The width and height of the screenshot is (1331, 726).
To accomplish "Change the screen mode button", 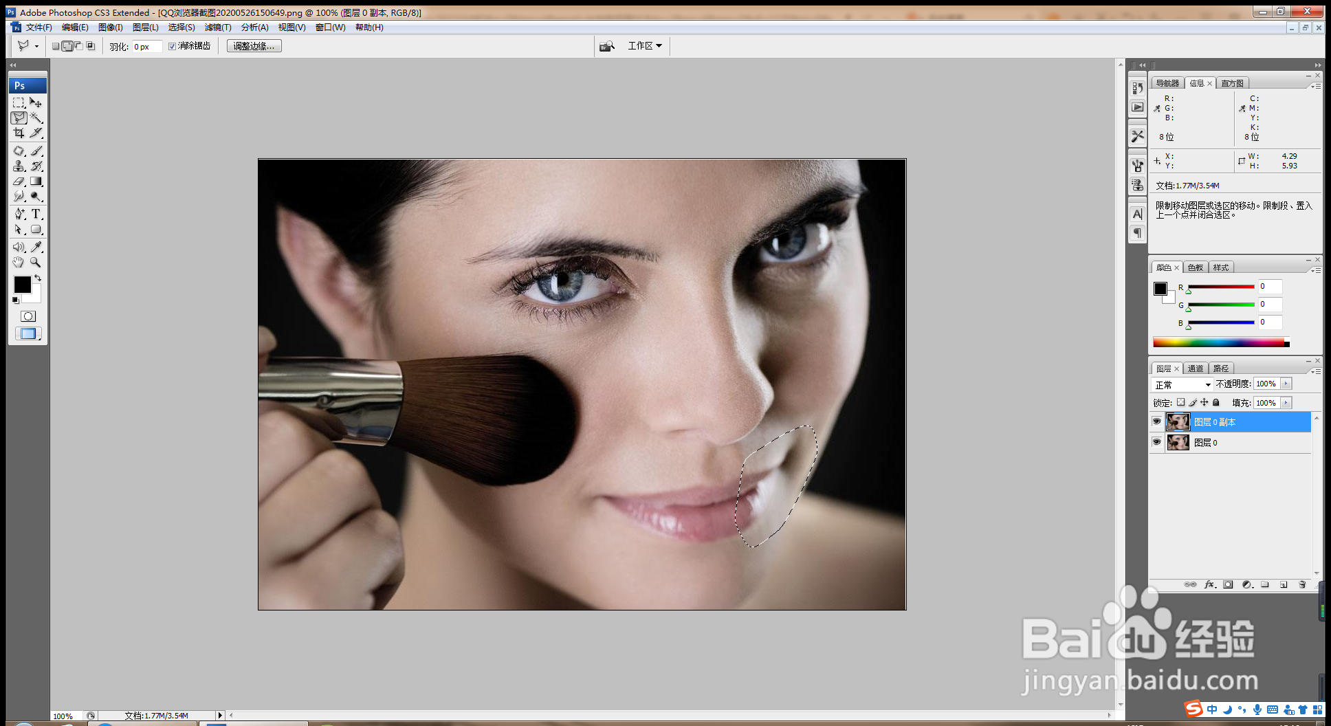I will (28, 333).
